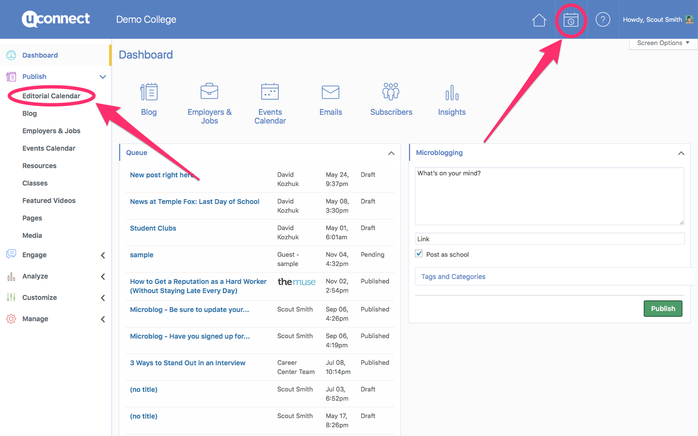
Task: Open the editorial calendar icon in header
Action: (571, 20)
